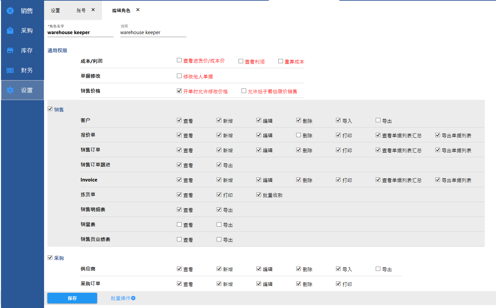Close the 账号 tab with its X
Screen dimensions: 496x308
point(93,10)
